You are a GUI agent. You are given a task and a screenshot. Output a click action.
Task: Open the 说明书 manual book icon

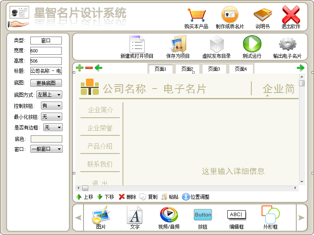(x=262, y=16)
